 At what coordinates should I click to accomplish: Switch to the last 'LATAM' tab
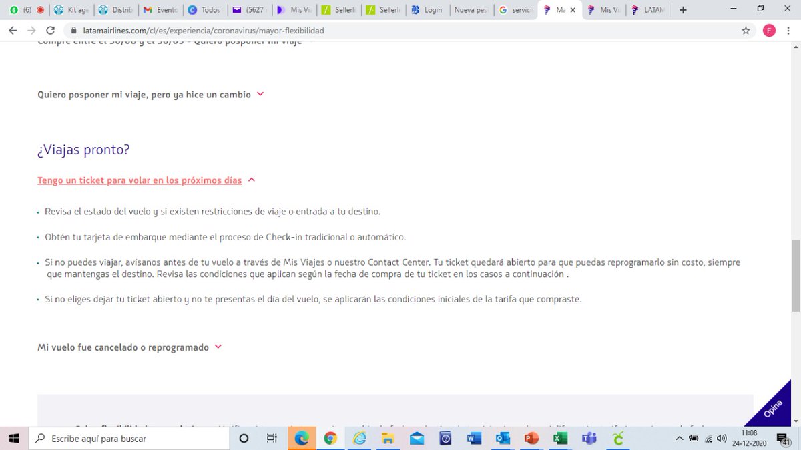tap(649, 10)
